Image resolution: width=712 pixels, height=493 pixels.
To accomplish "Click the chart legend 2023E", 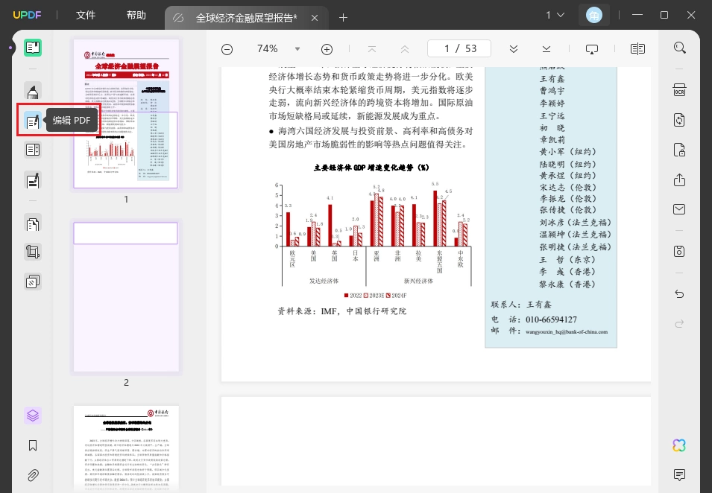I will 374,295.
